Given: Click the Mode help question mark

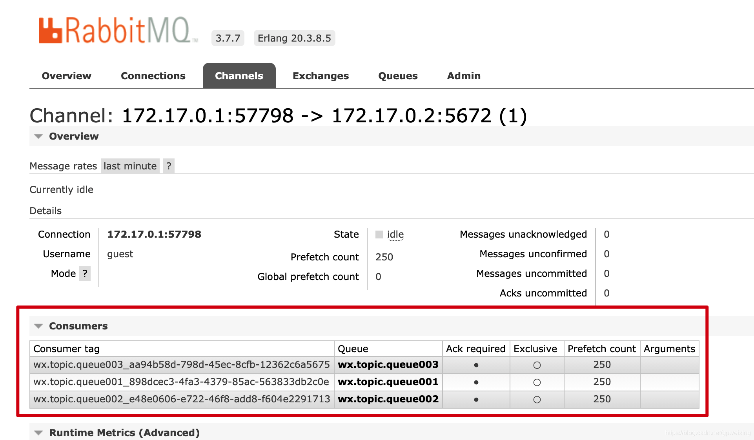Looking at the screenshot, I should pos(85,273).
